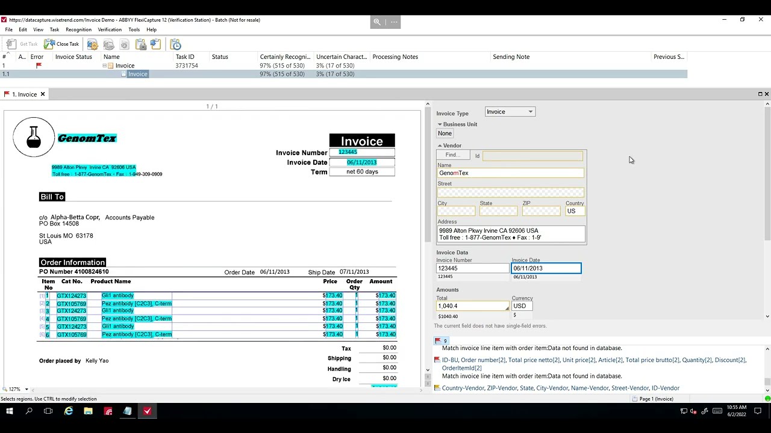Open Windows taskbar search
This screenshot has width=771, height=433.
click(x=29, y=411)
